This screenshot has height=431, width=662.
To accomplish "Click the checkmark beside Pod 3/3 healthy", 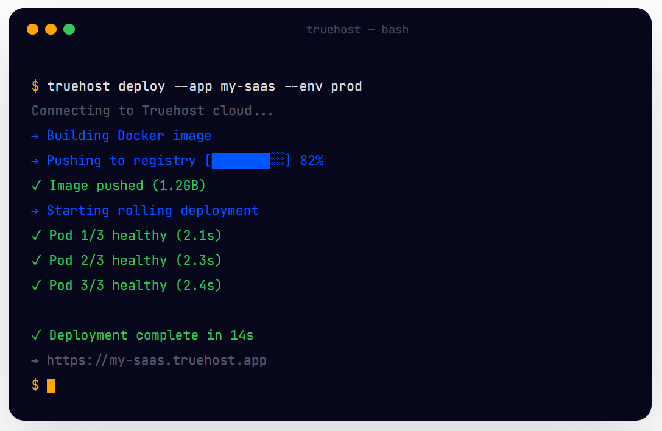I will (x=37, y=285).
